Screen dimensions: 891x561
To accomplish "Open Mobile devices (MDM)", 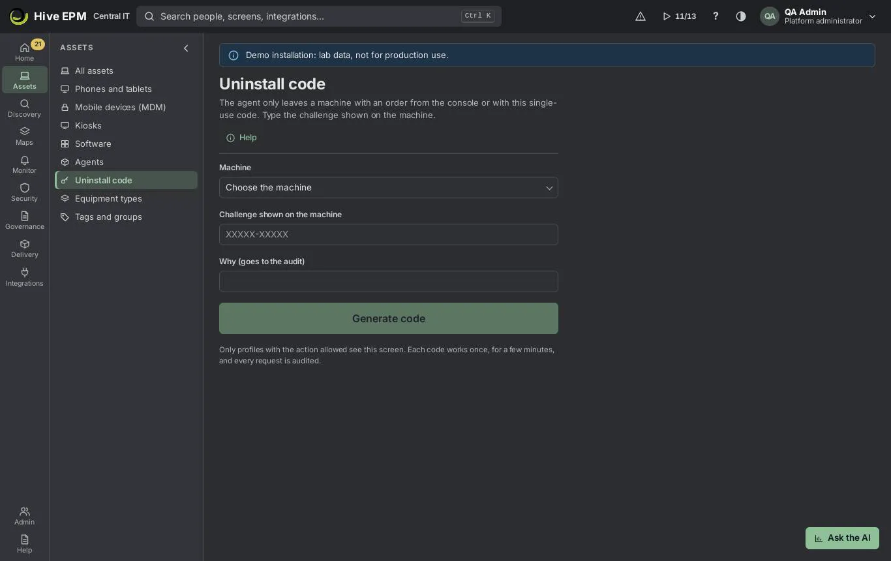I will pyautogui.click(x=126, y=107).
